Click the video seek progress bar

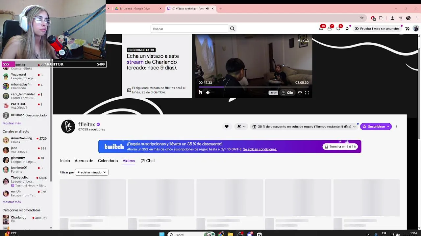(x=254, y=87)
